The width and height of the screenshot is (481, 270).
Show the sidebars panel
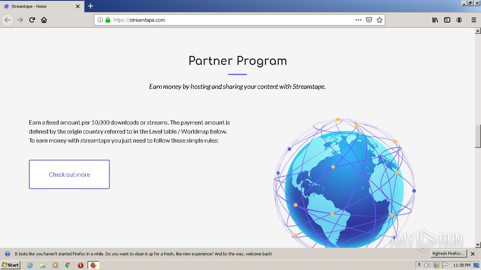447,20
